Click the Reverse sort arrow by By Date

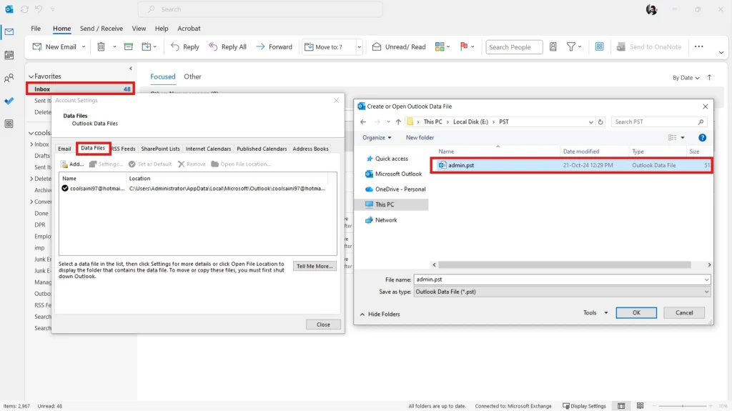coord(710,77)
